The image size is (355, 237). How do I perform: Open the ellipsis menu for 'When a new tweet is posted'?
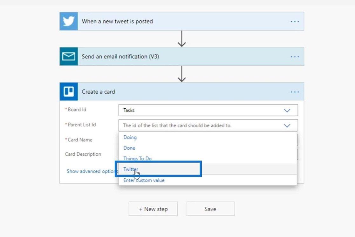295,22
